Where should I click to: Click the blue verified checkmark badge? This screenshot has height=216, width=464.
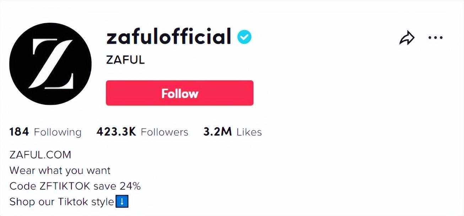[x=244, y=37]
